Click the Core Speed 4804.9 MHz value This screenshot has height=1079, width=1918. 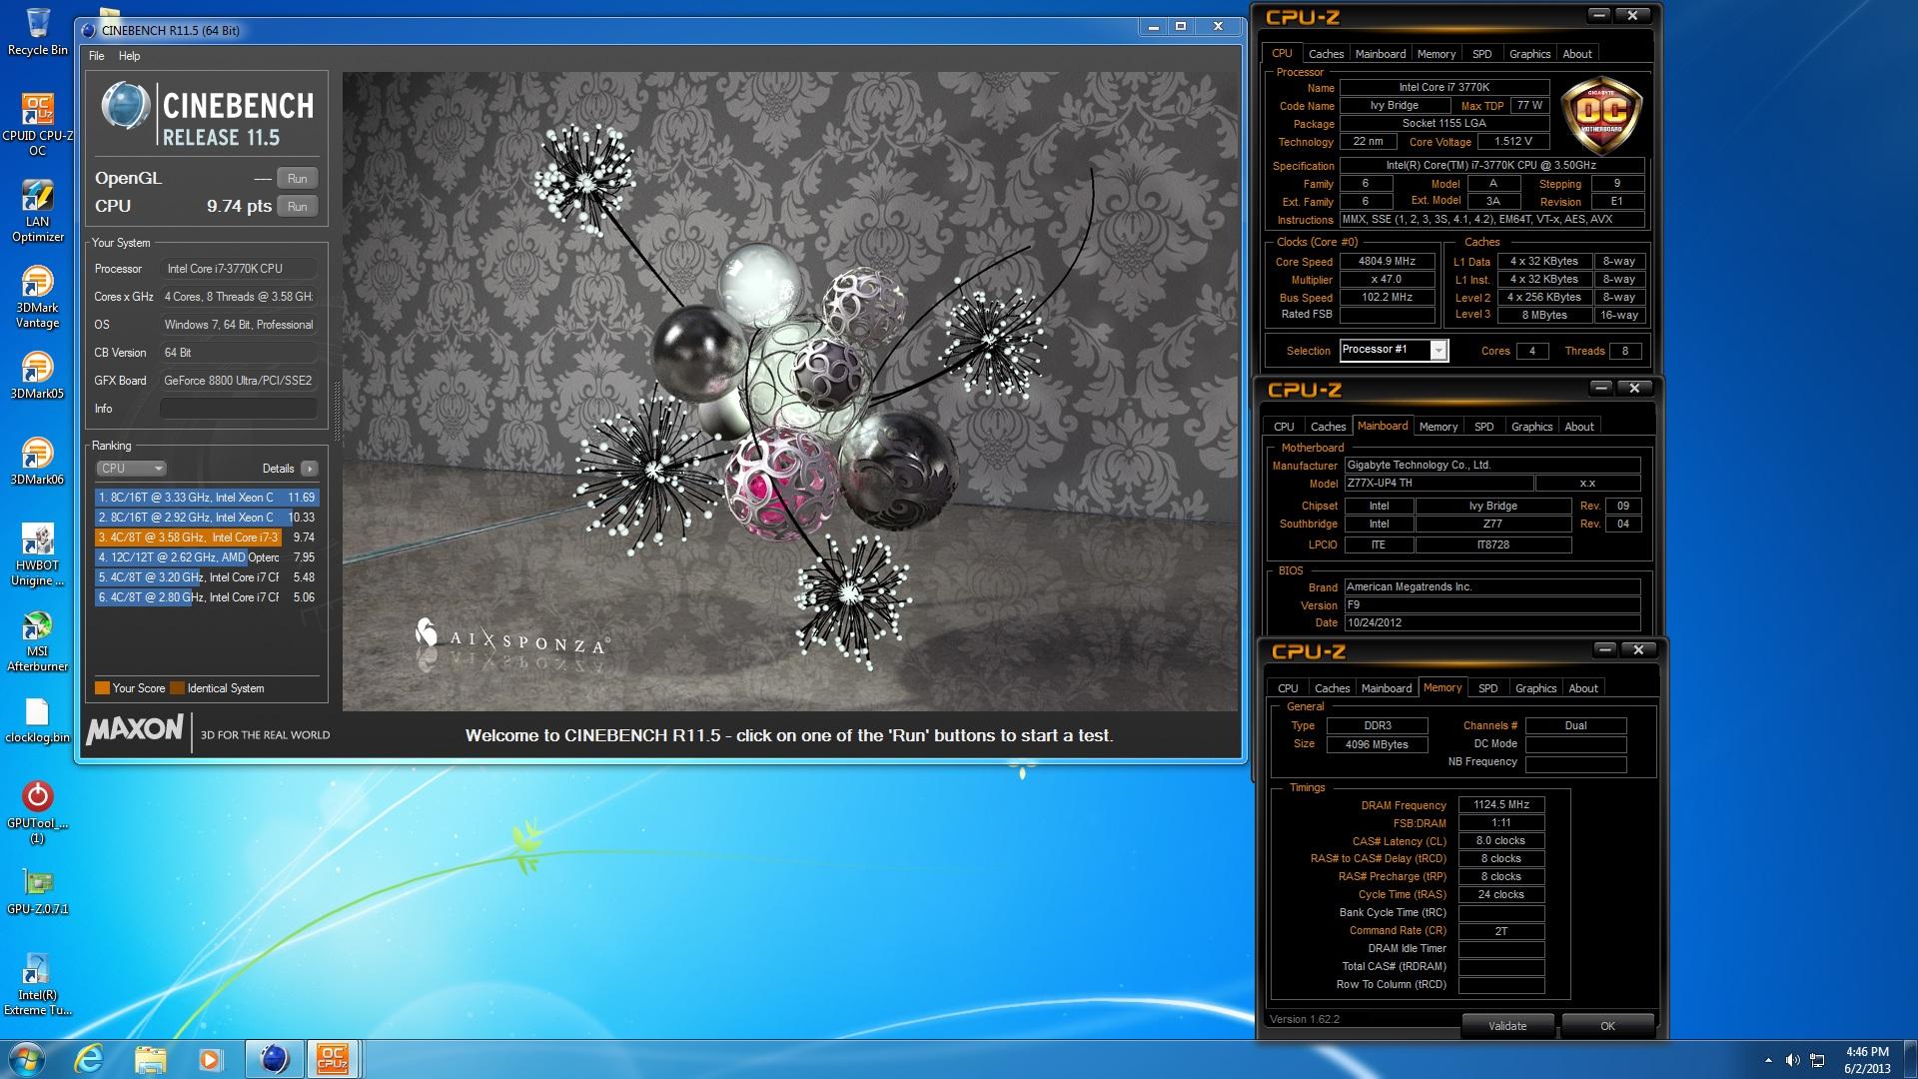click(x=1387, y=262)
